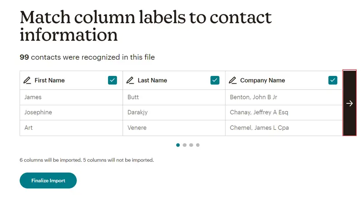The image size is (363, 197).
Task: Switch to the fourth pagination dot
Action: tap(198, 145)
